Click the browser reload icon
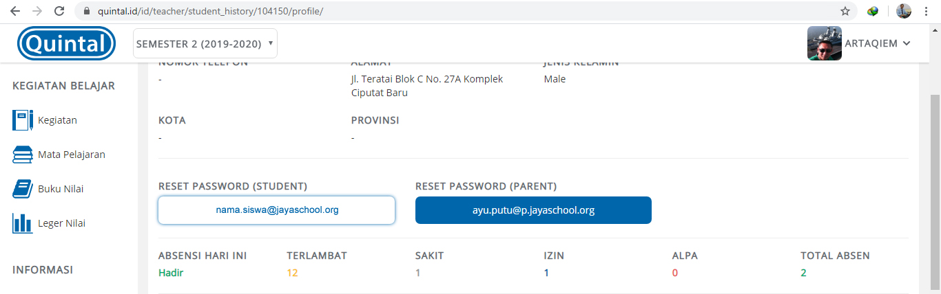 59,11
